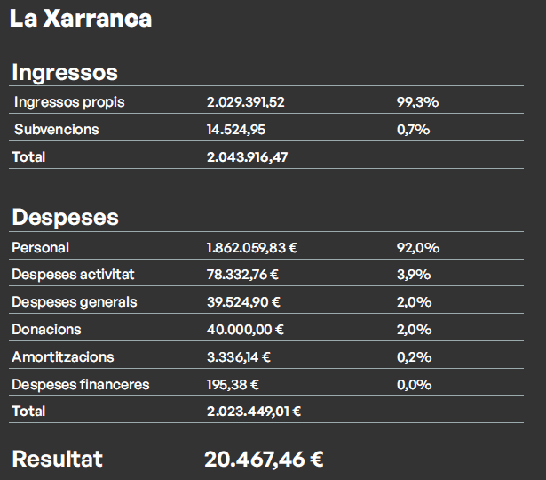Click the Donacions row label
Screen dimensions: 546x480
pos(46,330)
